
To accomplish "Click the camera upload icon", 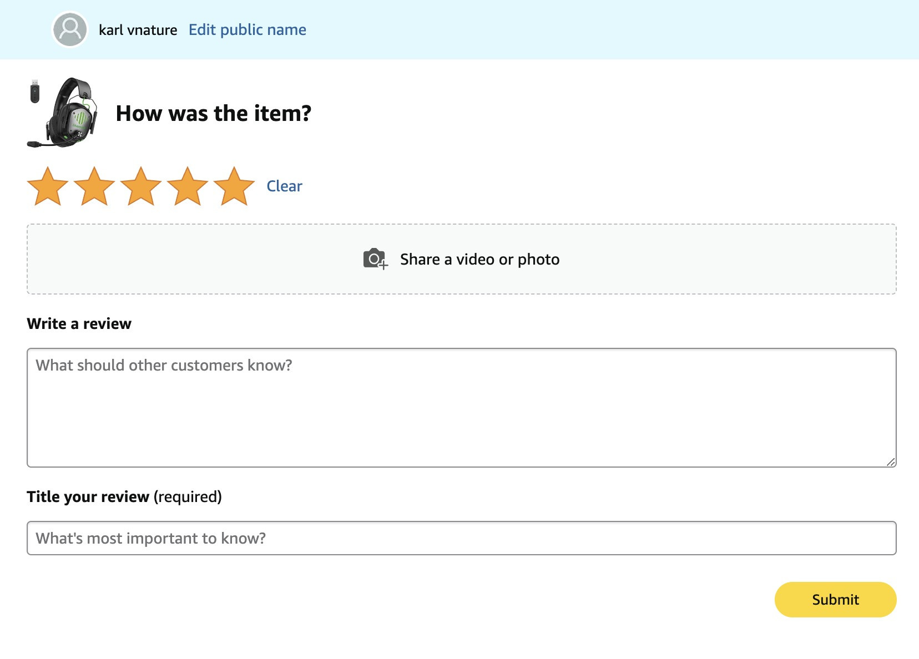I will tap(376, 259).
